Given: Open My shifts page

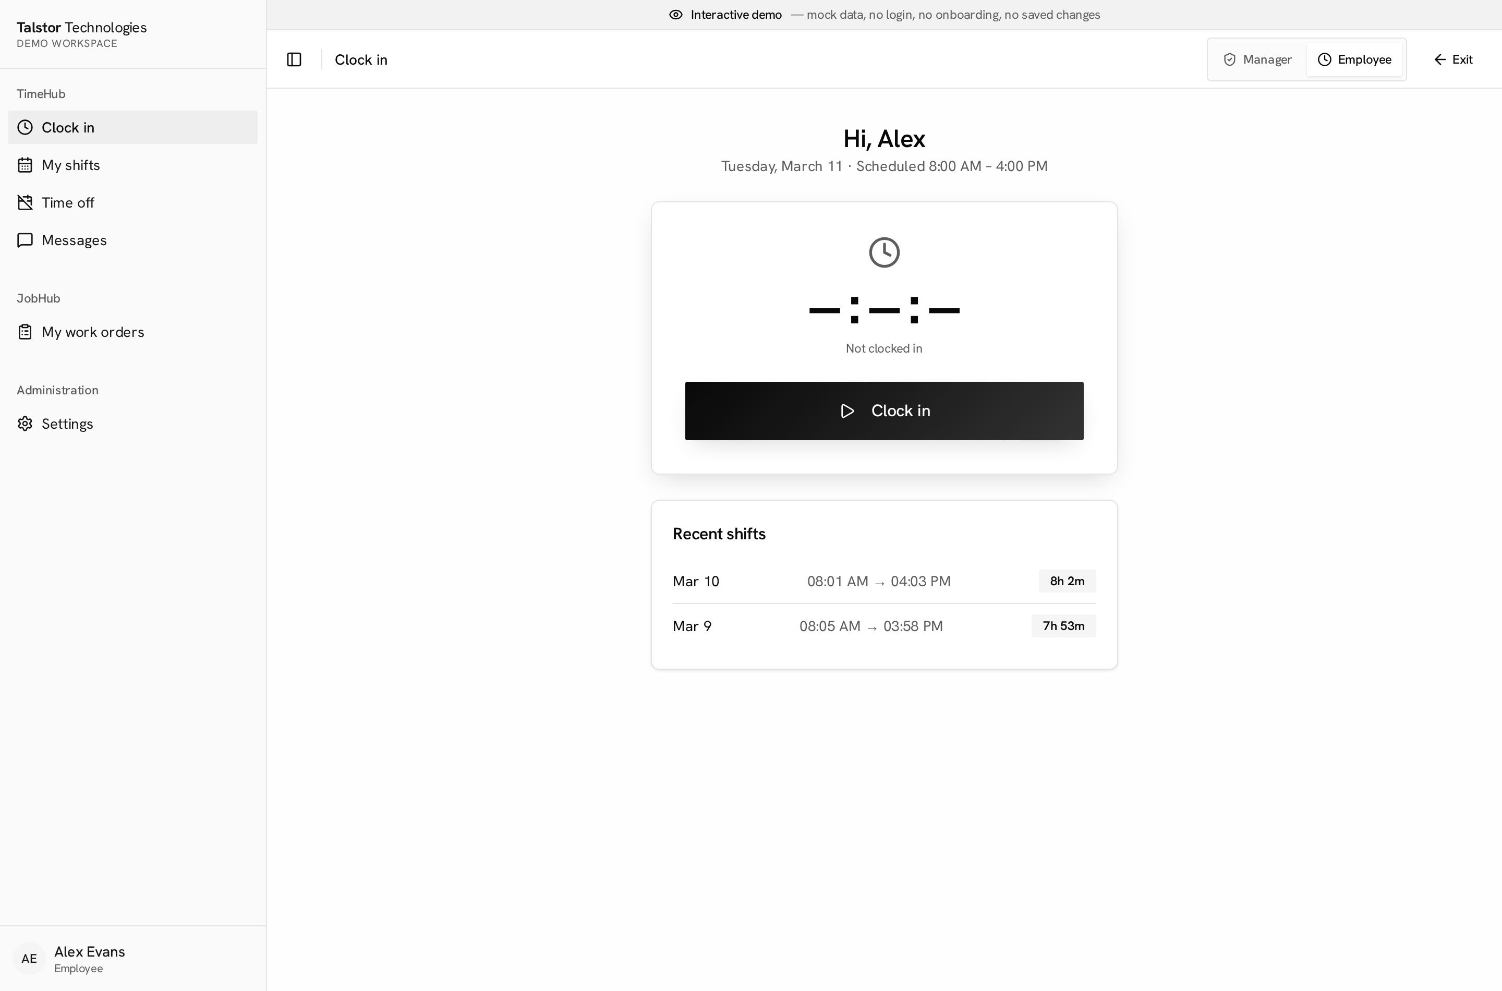Looking at the screenshot, I should 132,165.
